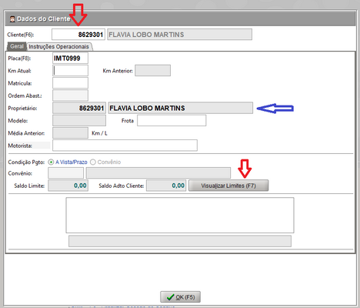The height and width of the screenshot is (308, 360).
Task: Click the Ordem Abast. field
Action: coord(70,95)
